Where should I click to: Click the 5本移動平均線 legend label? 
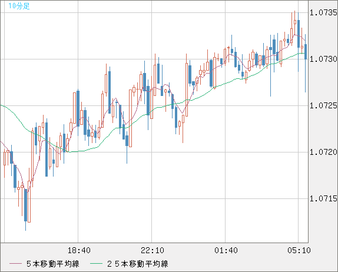(53, 264)
